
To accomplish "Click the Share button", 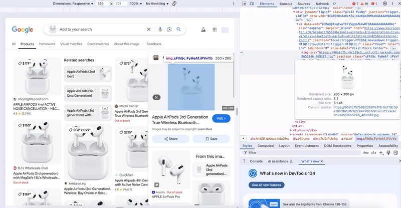I will click(171, 139).
